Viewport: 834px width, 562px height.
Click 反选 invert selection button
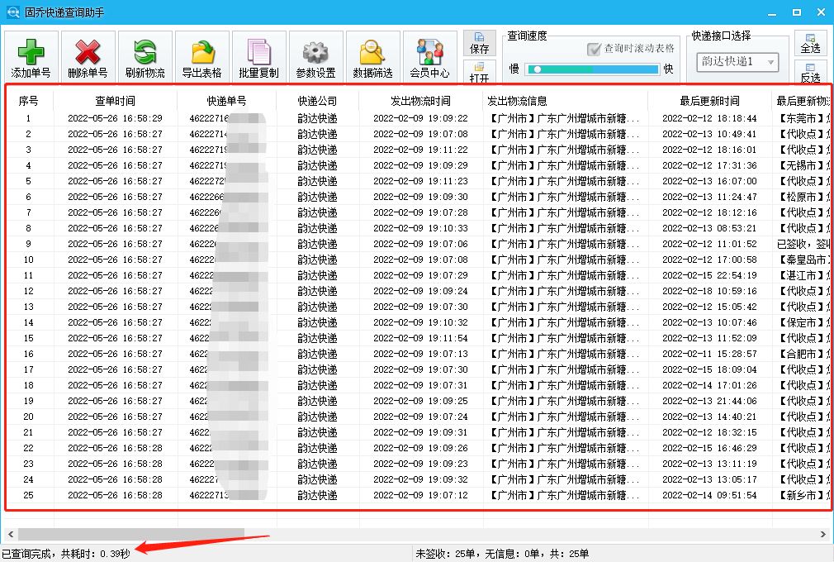(x=810, y=72)
